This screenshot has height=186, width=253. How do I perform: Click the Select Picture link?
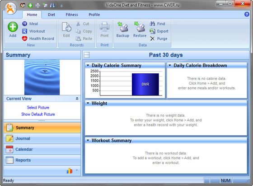click(38, 107)
